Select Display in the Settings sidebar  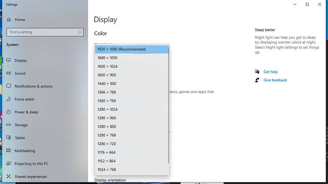click(x=10, y=60)
